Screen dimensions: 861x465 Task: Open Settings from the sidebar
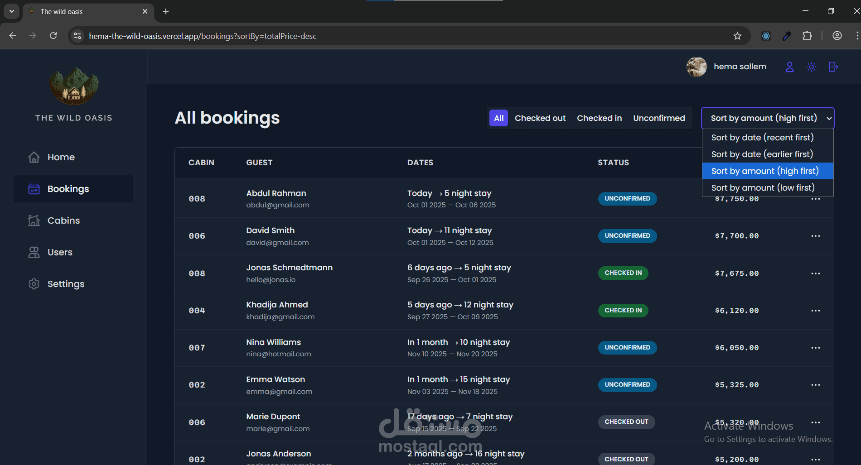[66, 284]
